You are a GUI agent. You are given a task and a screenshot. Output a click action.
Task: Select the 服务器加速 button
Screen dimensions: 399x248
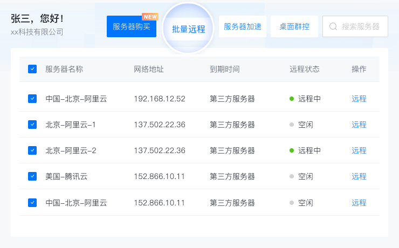click(x=243, y=26)
